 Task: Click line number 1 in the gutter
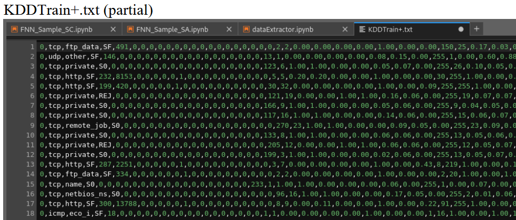click(x=32, y=47)
